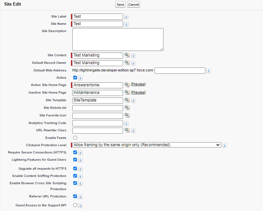Open lookup for Default Record Owner
This screenshot has width=263, height=211.
tap(127, 63)
